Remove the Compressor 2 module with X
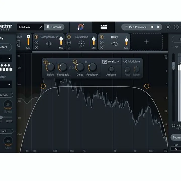 coord(36,48)
